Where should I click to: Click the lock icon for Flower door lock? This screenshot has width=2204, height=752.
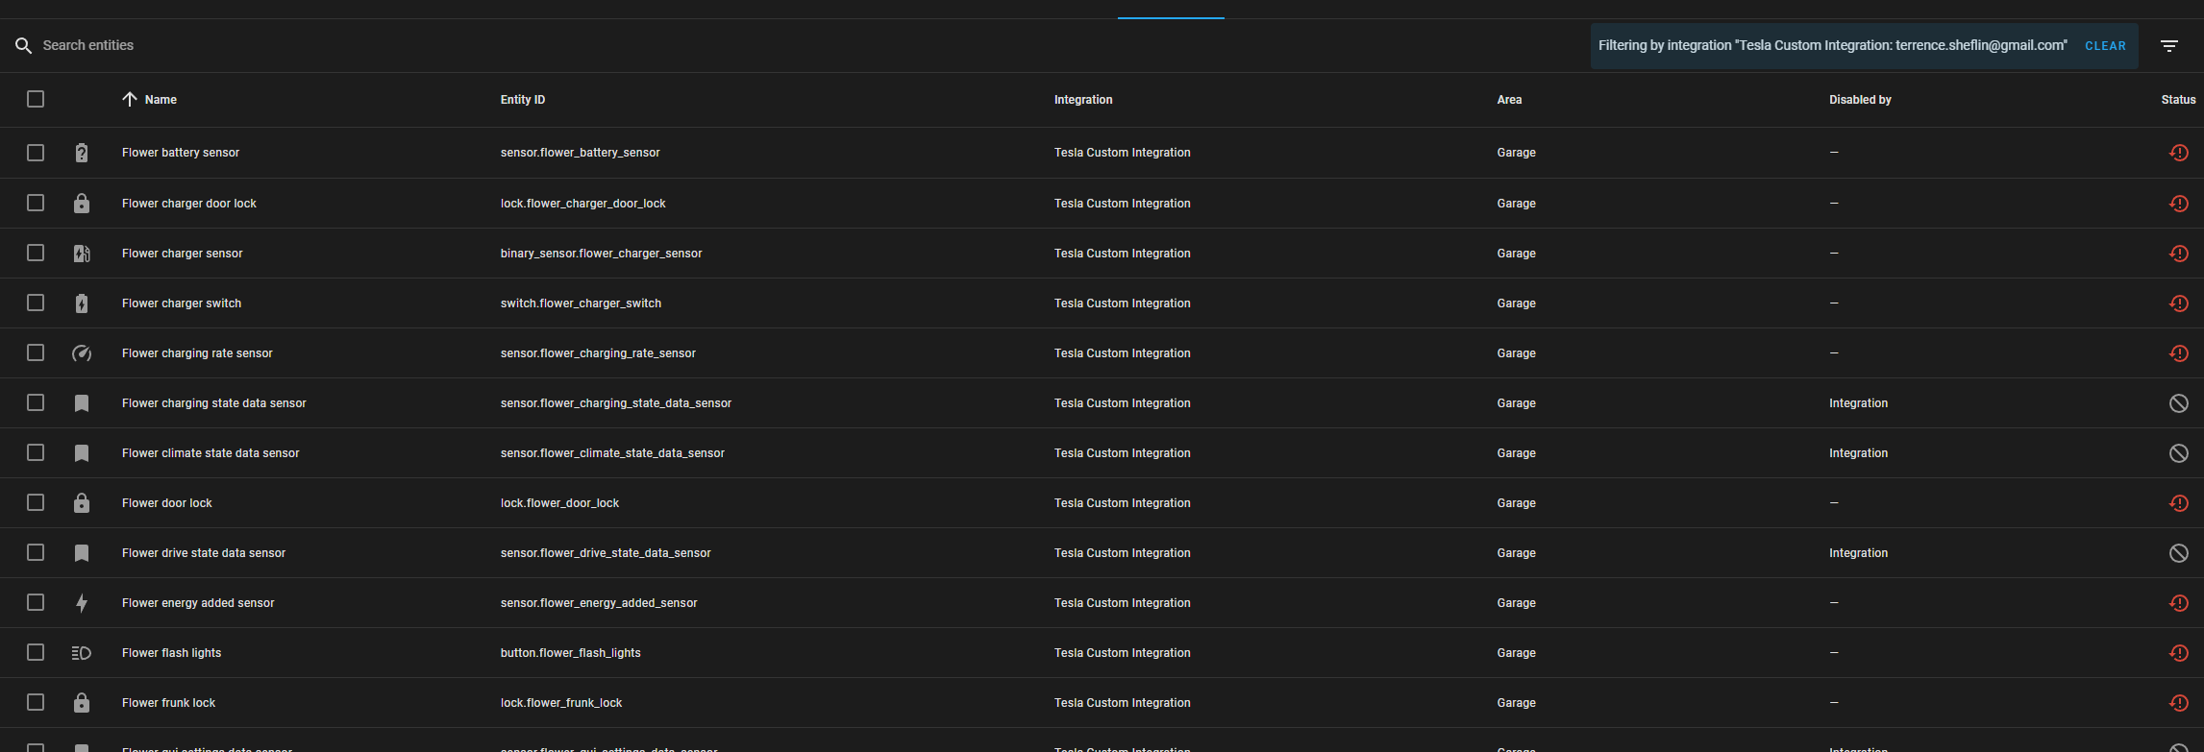pyautogui.click(x=82, y=503)
